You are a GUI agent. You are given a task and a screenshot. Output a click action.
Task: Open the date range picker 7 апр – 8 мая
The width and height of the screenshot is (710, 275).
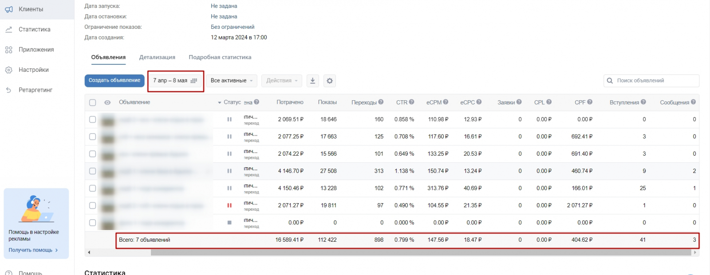click(175, 81)
